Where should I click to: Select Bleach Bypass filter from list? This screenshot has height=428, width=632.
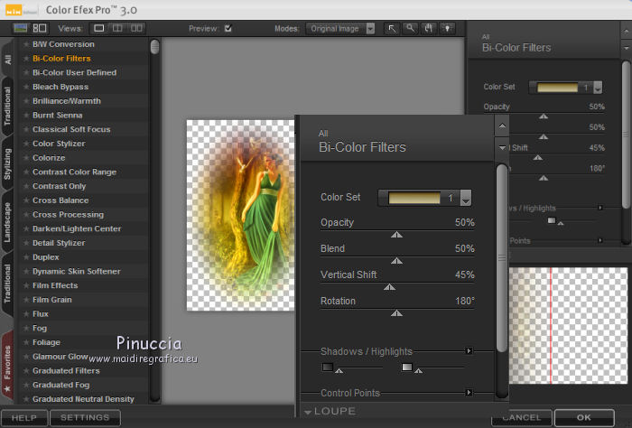click(x=59, y=87)
